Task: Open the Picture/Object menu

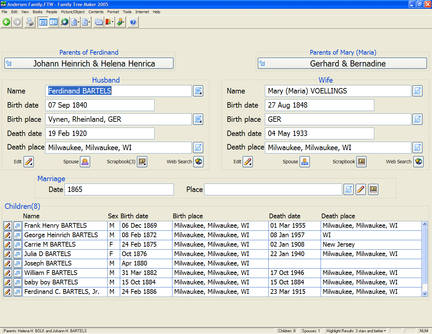Action: point(73,12)
